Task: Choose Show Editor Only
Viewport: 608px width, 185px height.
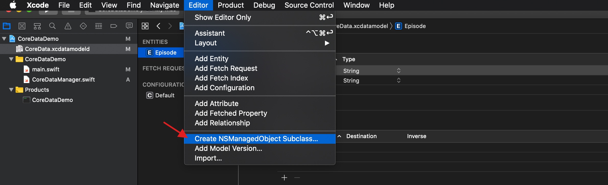Action: click(x=260, y=17)
